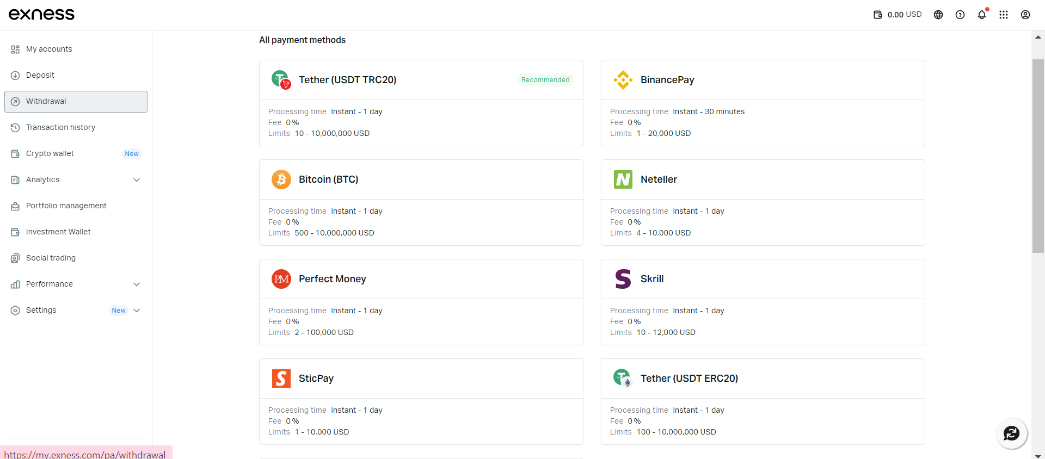The height and width of the screenshot is (459, 1045).
Task: Click Skrill limits 10 - 12,000 USD
Action: [666, 333]
